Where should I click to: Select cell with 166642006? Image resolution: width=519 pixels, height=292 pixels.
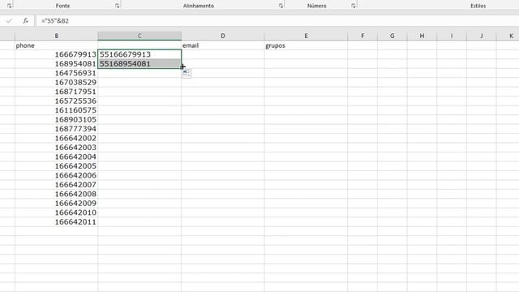tap(56, 175)
